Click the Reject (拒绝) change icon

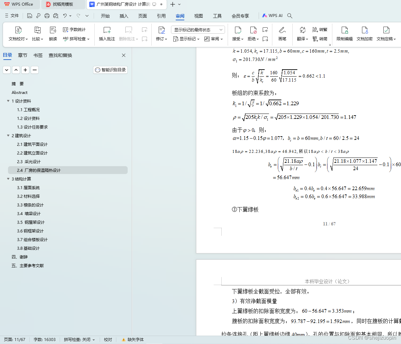click(x=253, y=30)
